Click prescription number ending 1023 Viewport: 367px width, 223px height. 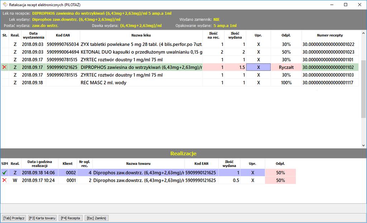(x=328, y=52)
